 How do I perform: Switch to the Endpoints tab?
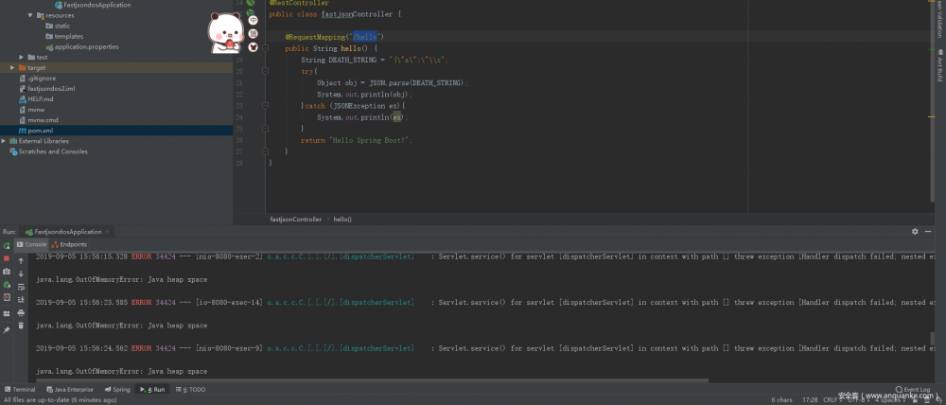71,244
